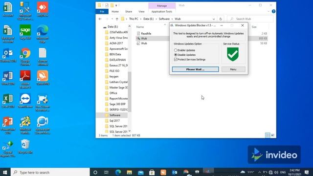Open the Account Excel file icon

(x=8, y=9)
